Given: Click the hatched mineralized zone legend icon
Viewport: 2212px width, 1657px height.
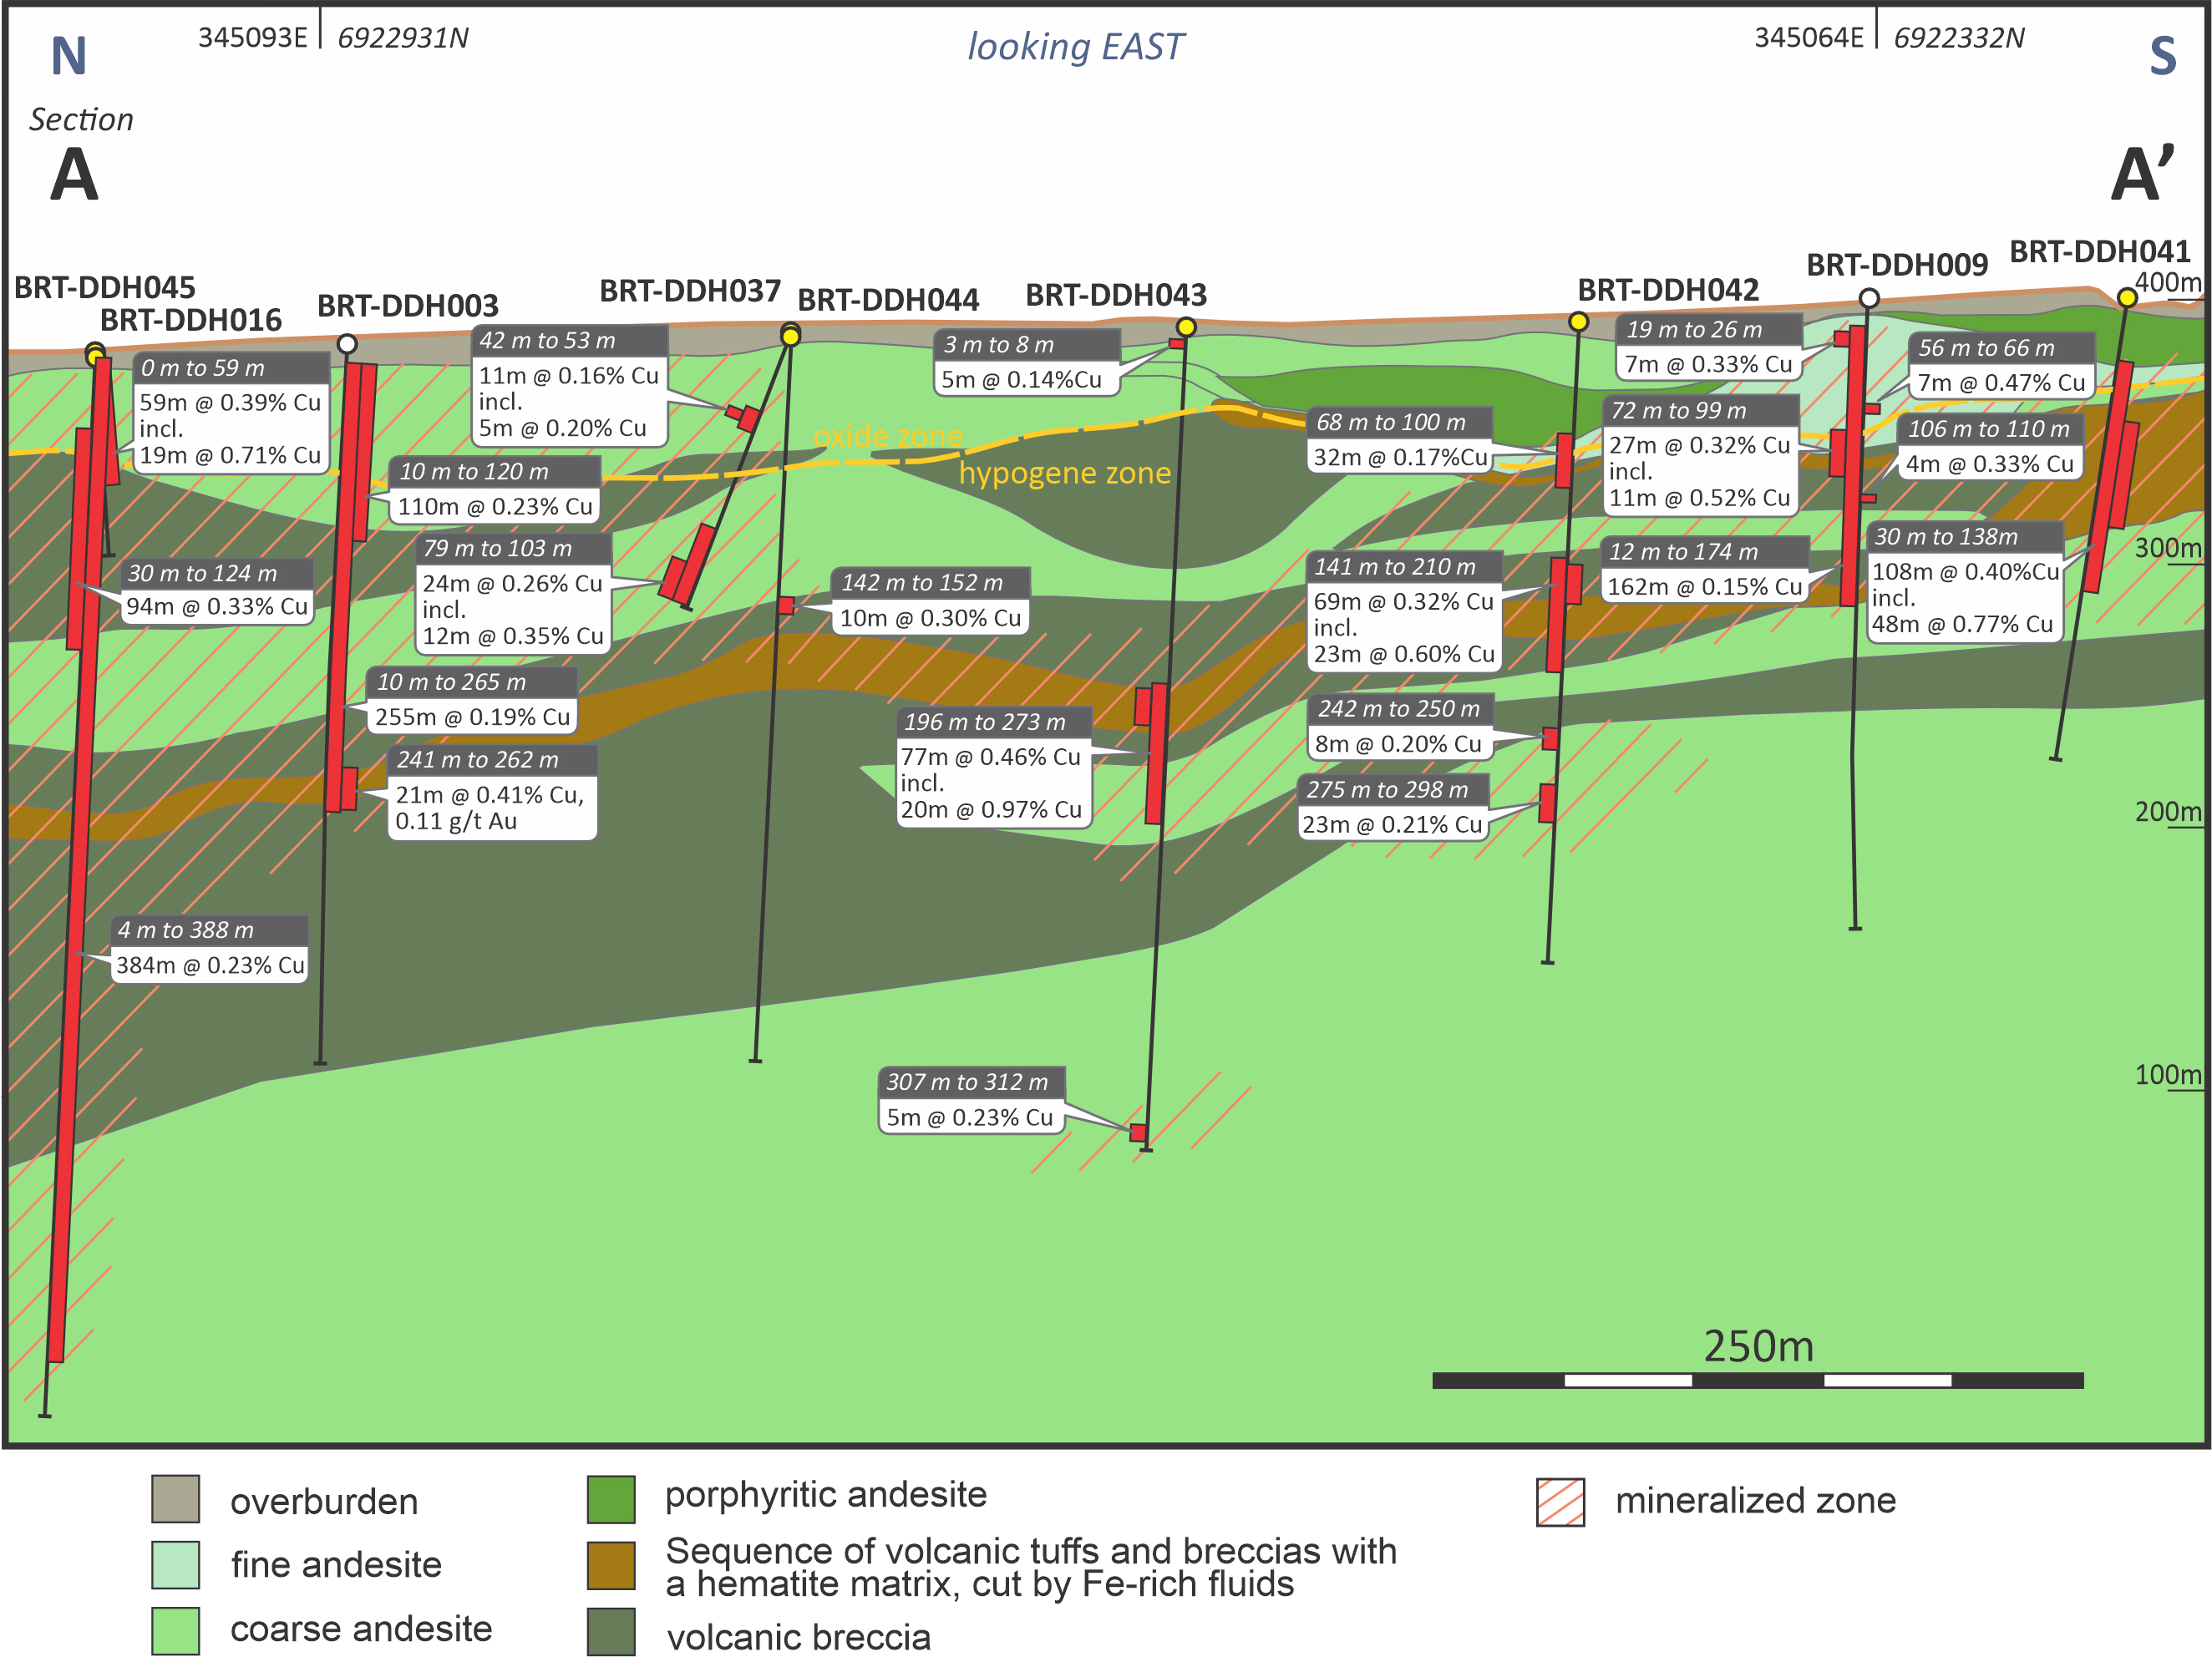Looking at the screenshot, I should pos(1560,1501).
